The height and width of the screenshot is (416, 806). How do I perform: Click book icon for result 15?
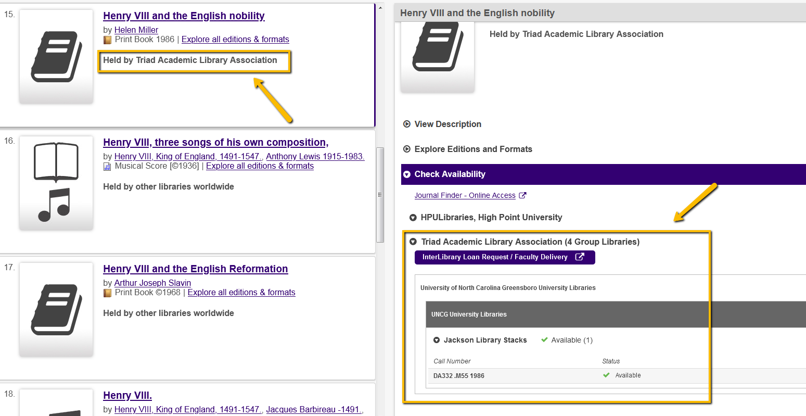tap(56, 56)
